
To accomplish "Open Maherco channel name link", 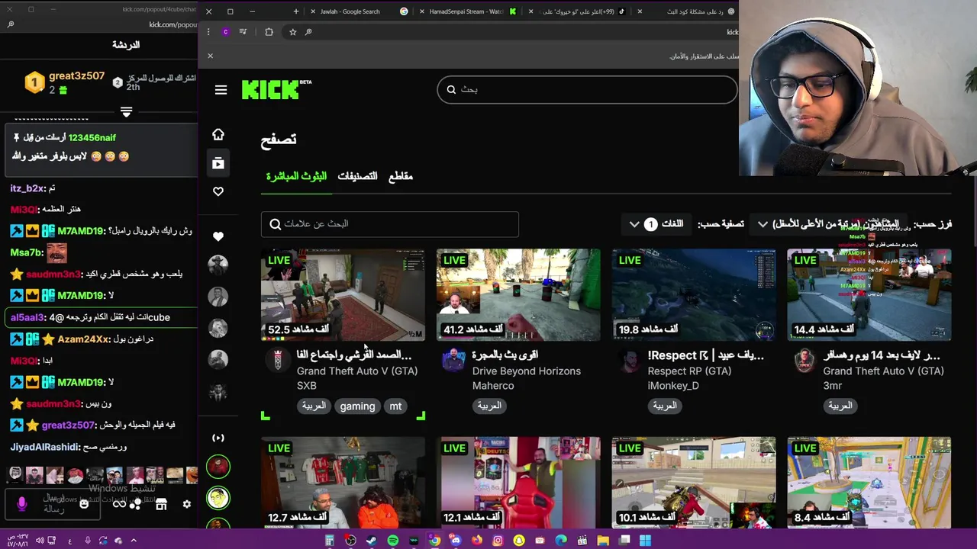I will [492, 386].
